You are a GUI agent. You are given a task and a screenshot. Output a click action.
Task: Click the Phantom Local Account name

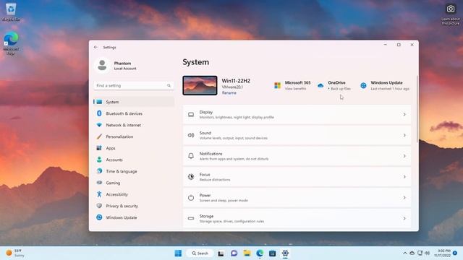(x=125, y=66)
